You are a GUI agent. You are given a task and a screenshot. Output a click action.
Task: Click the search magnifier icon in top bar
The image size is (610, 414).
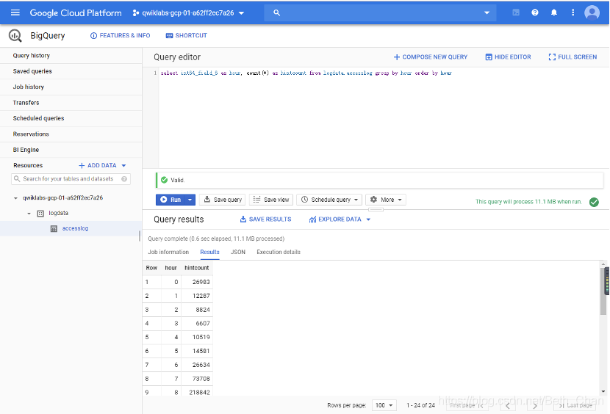[276, 12]
